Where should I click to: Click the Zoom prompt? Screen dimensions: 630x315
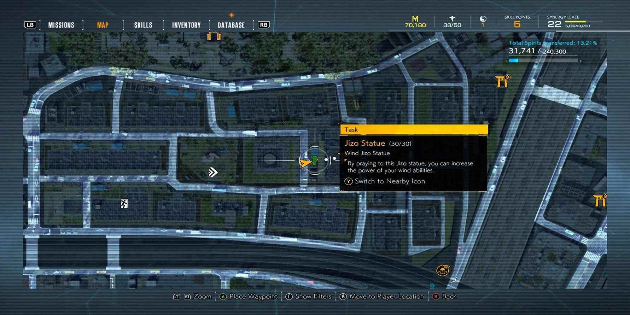click(x=203, y=296)
